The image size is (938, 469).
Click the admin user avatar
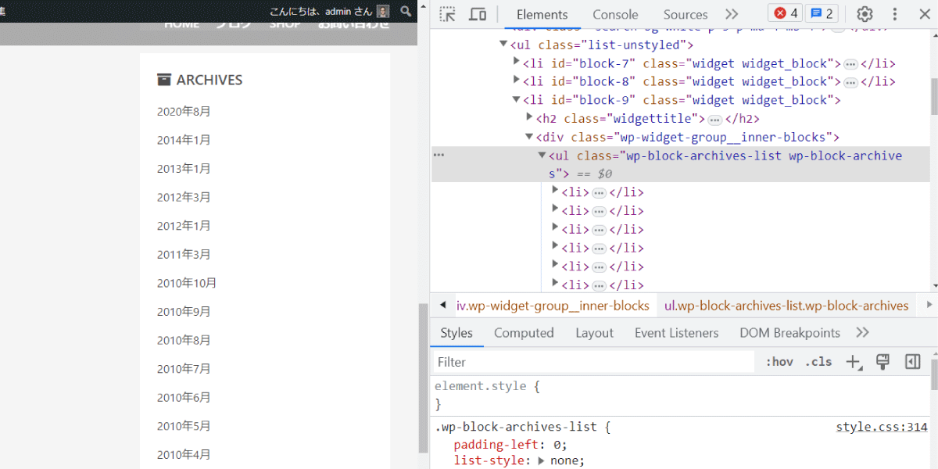(x=383, y=11)
